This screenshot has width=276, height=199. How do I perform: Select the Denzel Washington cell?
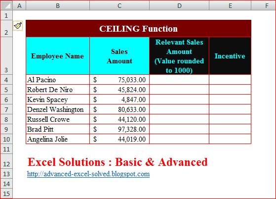pos(58,109)
